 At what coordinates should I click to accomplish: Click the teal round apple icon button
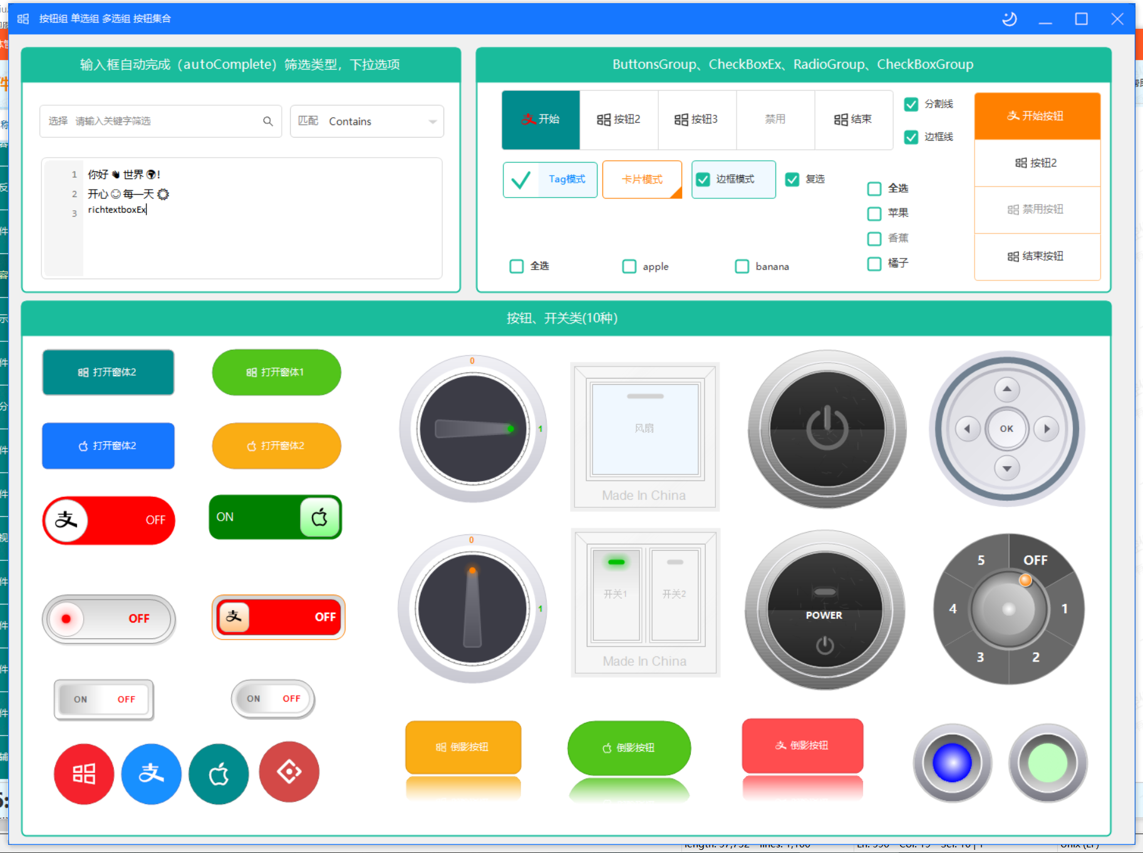tap(219, 774)
